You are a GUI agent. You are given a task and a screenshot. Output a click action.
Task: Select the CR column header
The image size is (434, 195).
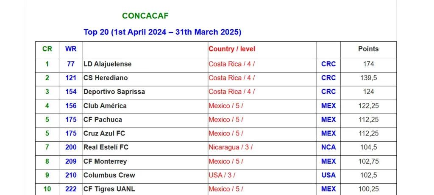coord(47,49)
